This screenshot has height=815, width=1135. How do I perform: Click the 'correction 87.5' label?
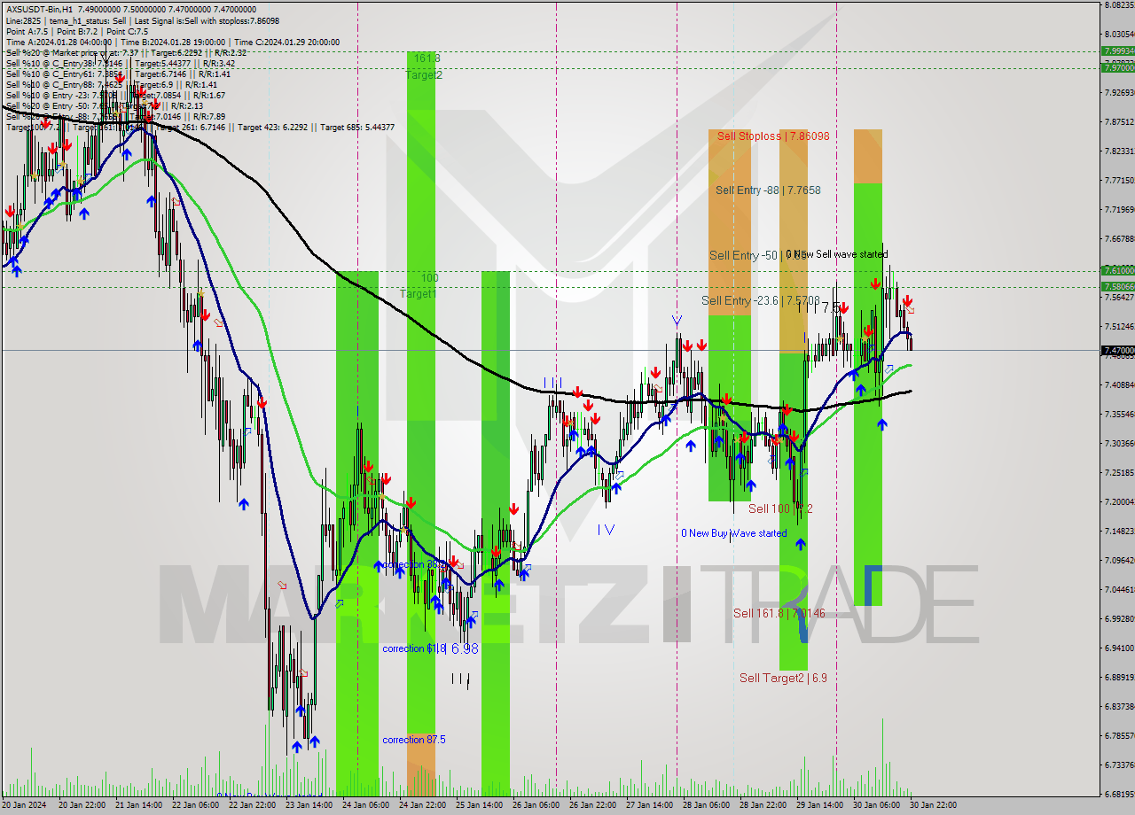[414, 740]
